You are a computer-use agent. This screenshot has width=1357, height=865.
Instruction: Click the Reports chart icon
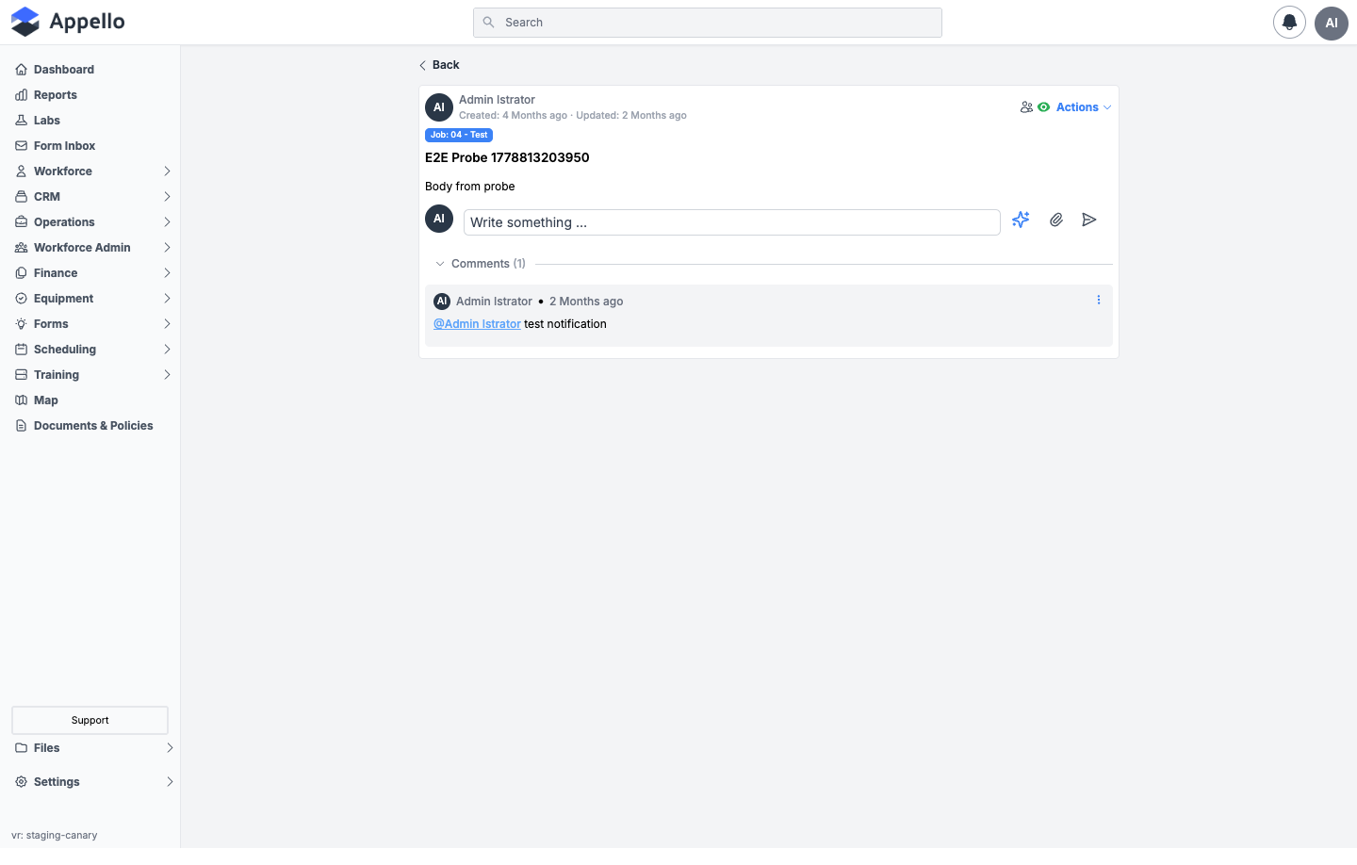tap(21, 95)
